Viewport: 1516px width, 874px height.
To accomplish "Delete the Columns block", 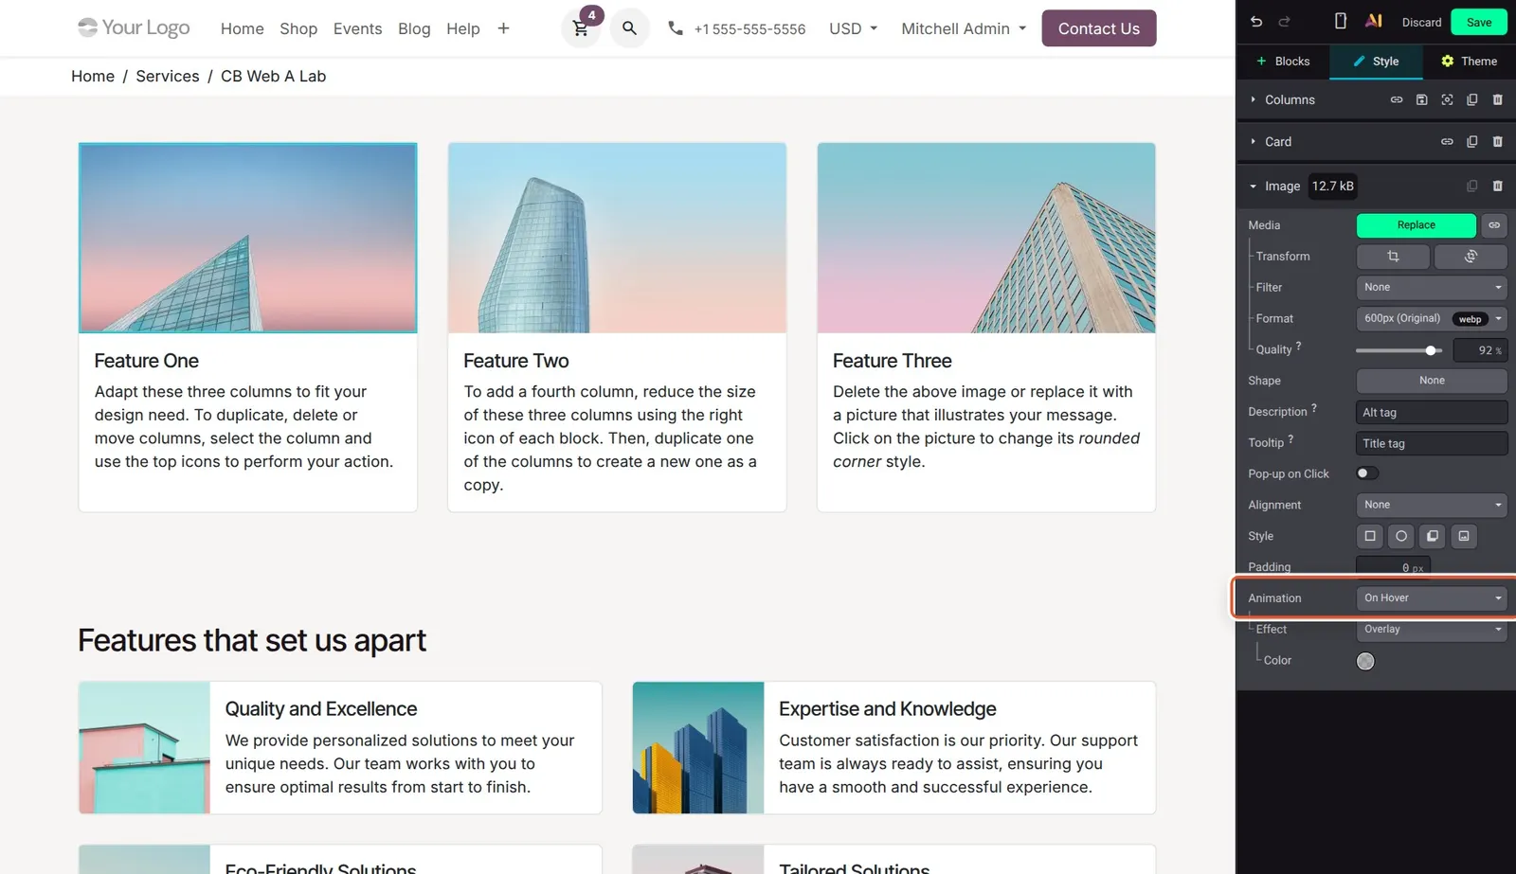I will pyautogui.click(x=1498, y=99).
